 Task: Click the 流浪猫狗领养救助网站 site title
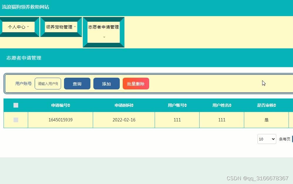[x=26, y=7]
